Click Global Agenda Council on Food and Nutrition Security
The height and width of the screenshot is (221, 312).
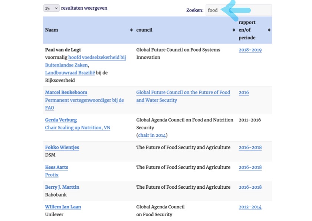(185, 124)
